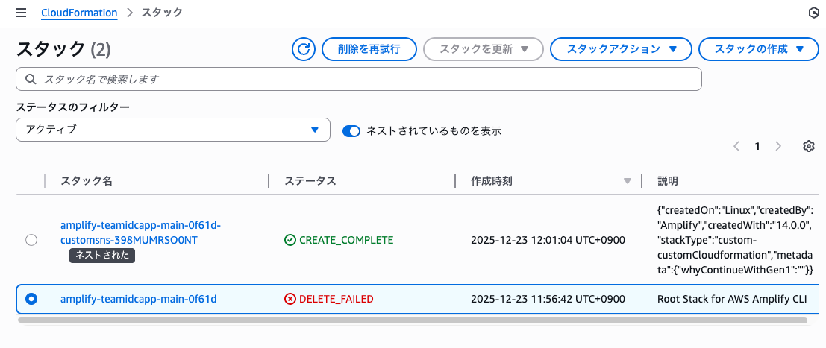Click the hexagon icon in top right corner
The width and height of the screenshot is (826, 348).
tap(814, 13)
